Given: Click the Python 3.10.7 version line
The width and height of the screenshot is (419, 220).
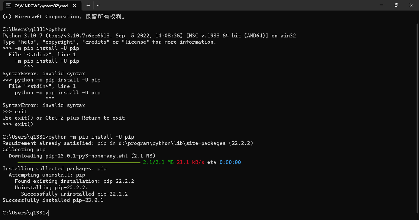Looking at the screenshot, I should pos(149,36).
